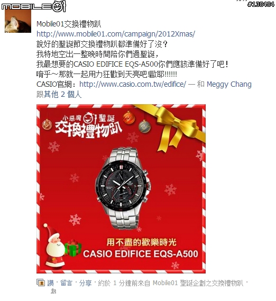Open the CASIO EDIFICE watch promo image
Screen dimensions: 276x301
coord(121,189)
